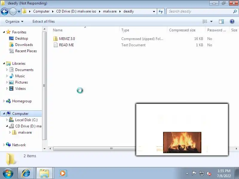Expand Local Disk (C:)
The width and height of the screenshot is (239, 179).
pos(7,120)
